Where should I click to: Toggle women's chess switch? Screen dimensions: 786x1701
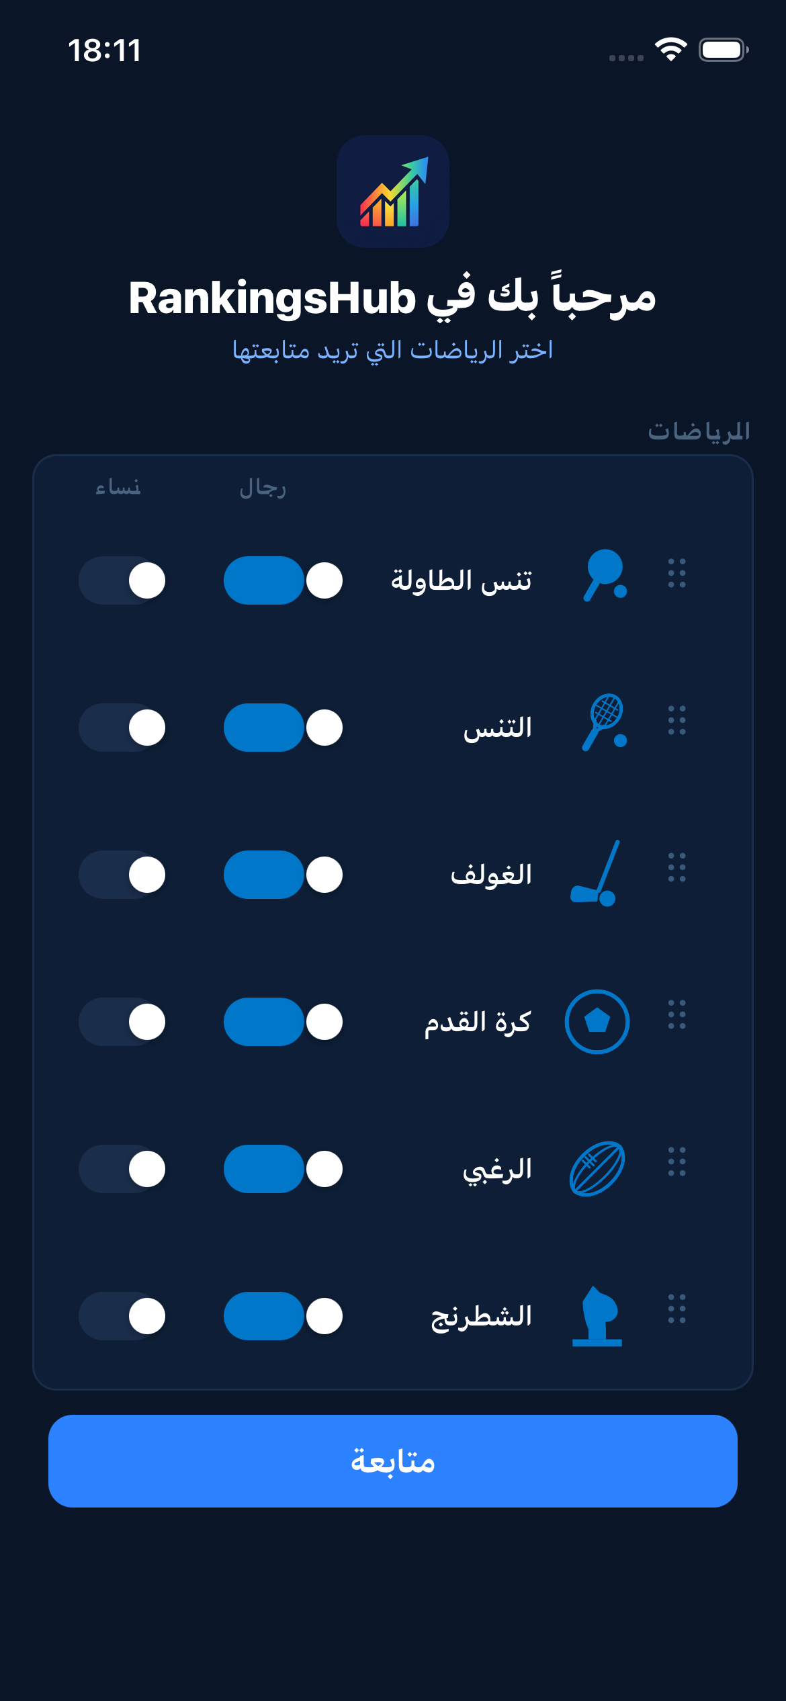[x=122, y=1316]
